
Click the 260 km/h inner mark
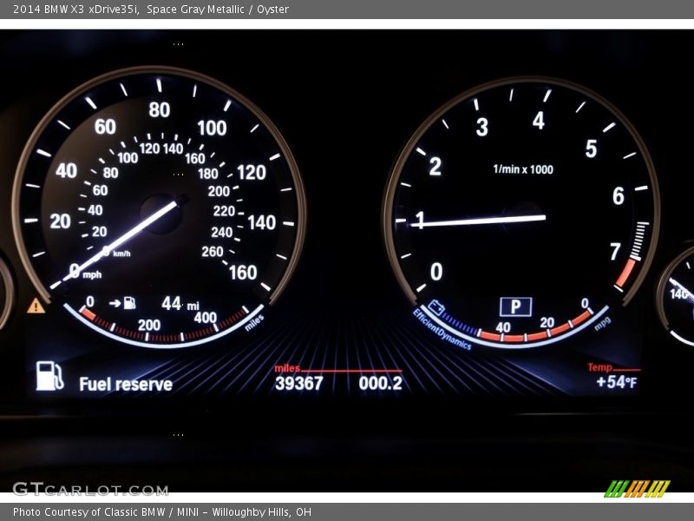click(x=213, y=251)
